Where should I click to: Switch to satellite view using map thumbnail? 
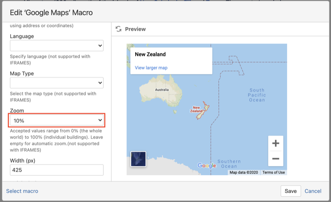pyautogui.click(x=138, y=159)
